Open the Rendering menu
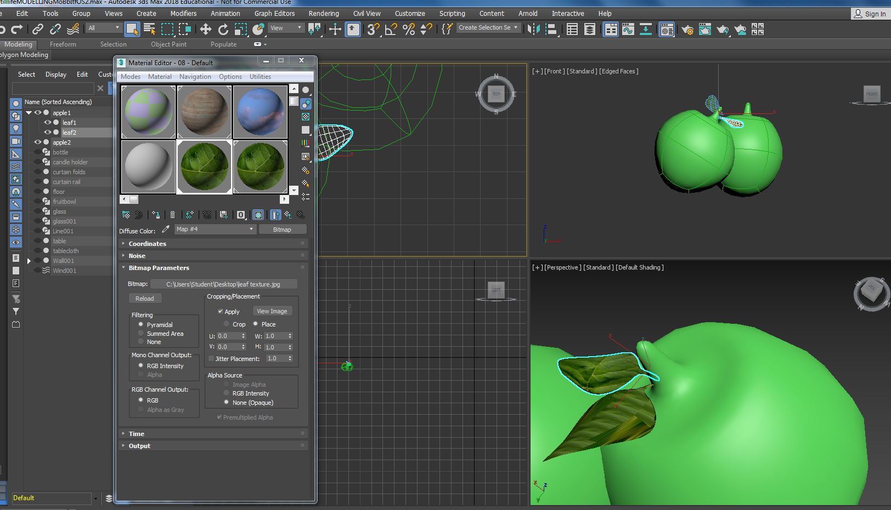 tap(323, 13)
